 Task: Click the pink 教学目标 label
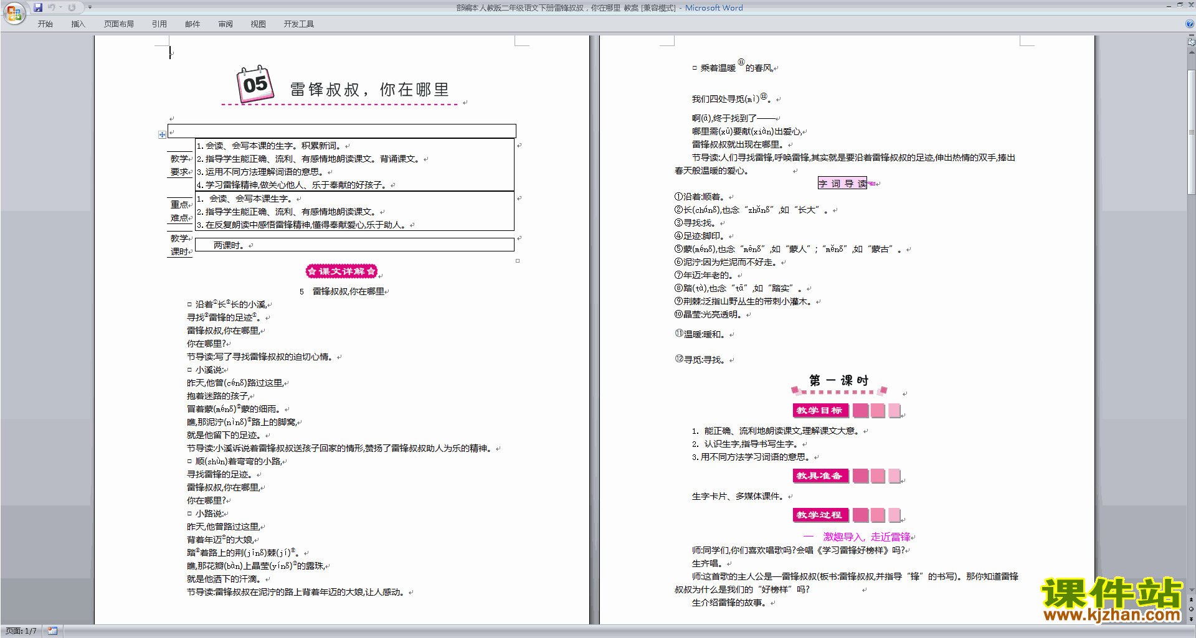click(x=820, y=410)
